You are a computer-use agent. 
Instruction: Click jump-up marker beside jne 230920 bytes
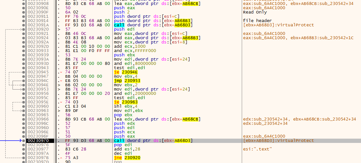(x=59, y=158)
